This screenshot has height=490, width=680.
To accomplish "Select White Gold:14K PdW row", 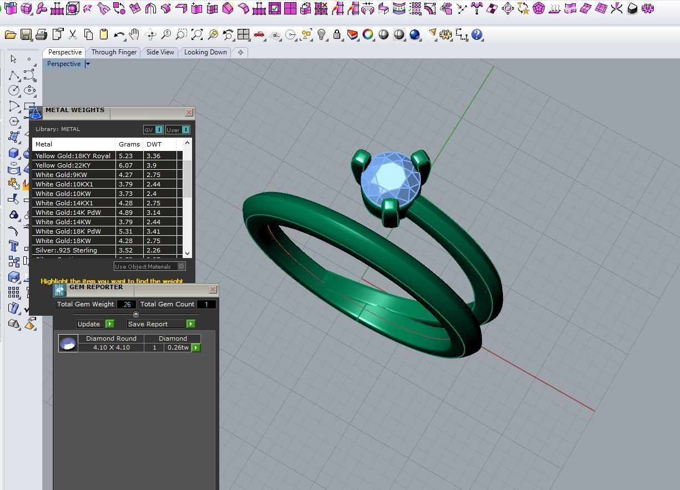I will pyautogui.click(x=107, y=213).
